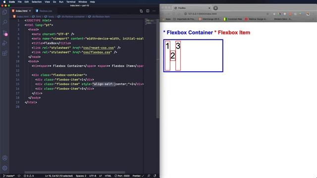Open the Manage gear in activity bar
Viewport: 317px width, 178px height.
tap(4, 168)
